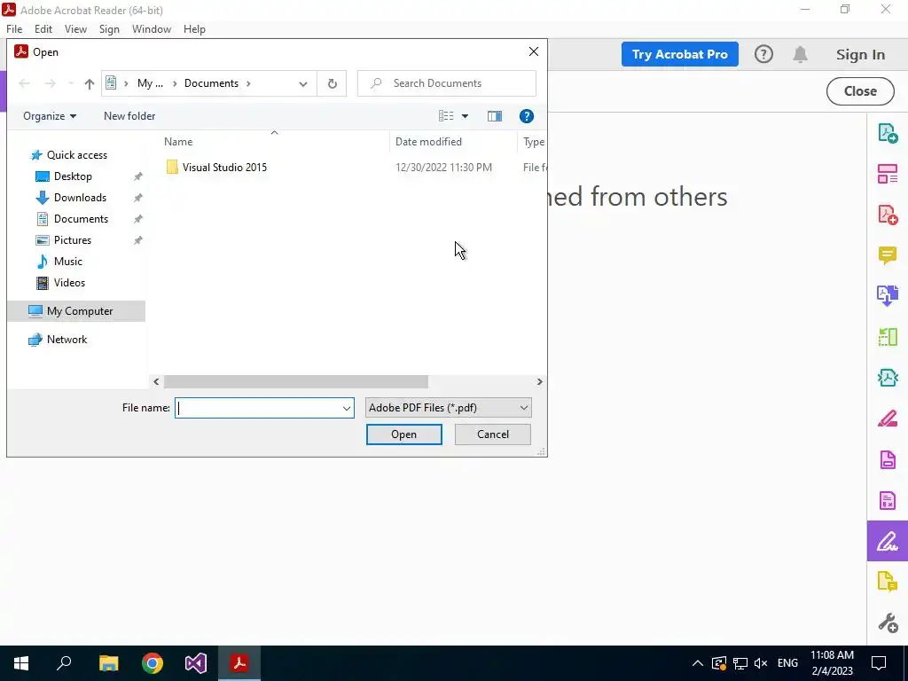The height and width of the screenshot is (681, 908).
Task: Select Pictures in navigation pane
Action: (73, 240)
